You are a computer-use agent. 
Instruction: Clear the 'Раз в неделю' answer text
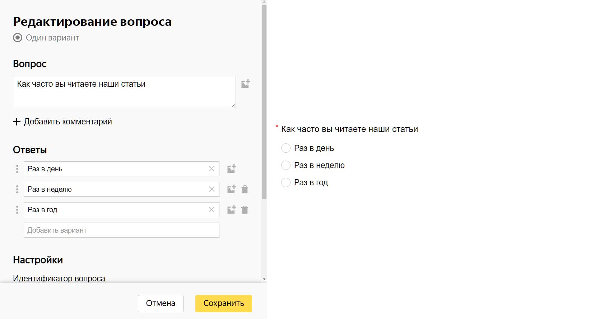[212, 189]
